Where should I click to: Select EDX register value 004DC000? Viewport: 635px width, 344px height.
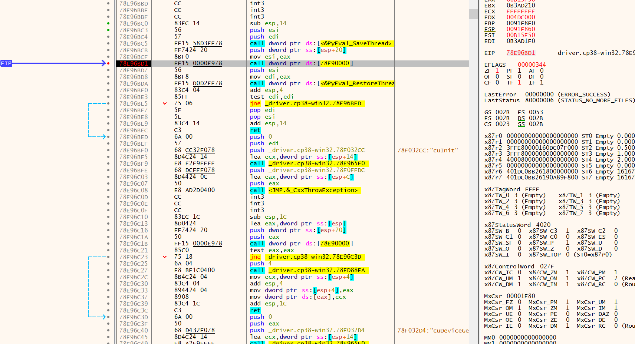coord(521,17)
